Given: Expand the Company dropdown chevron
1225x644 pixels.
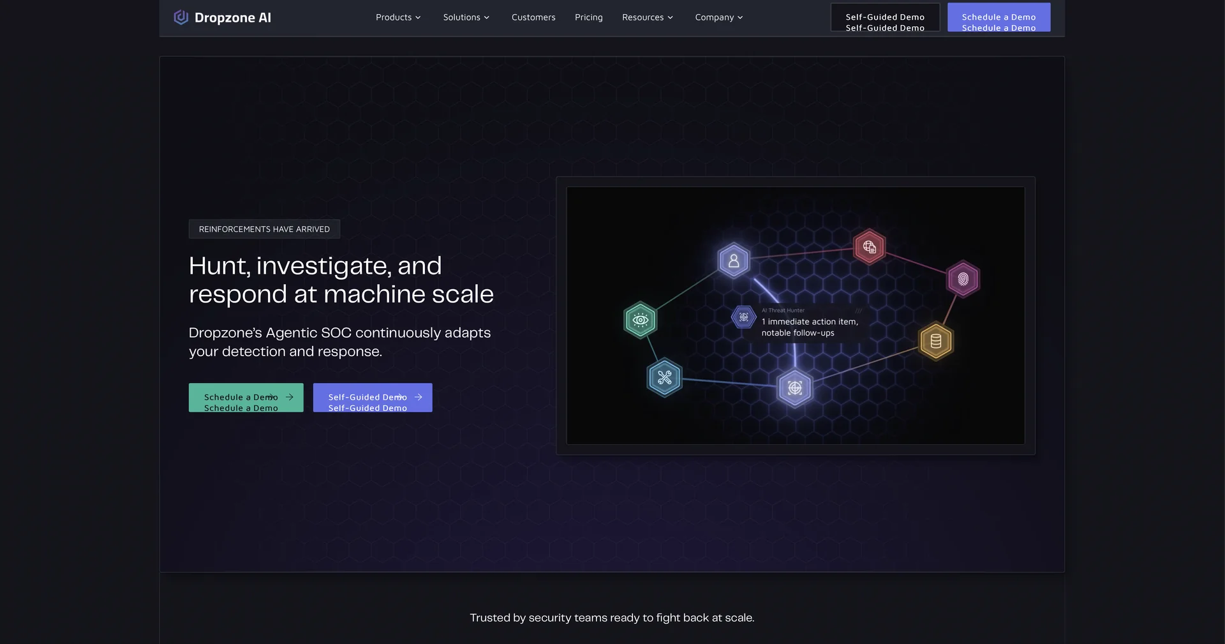Looking at the screenshot, I should pos(740,17).
